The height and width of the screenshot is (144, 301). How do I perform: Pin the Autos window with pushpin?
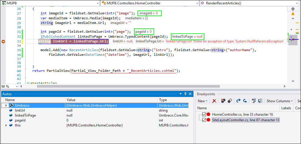(x=185, y=94)
